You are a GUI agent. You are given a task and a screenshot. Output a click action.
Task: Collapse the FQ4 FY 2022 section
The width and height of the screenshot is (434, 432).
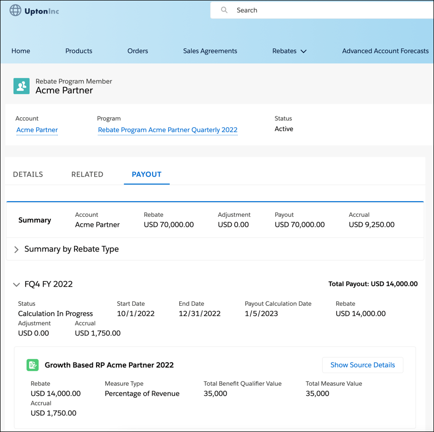point(17,284)
